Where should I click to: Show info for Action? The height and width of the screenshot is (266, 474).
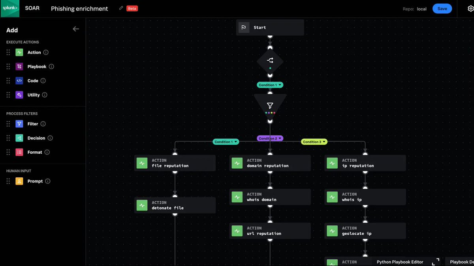coord(46,52)
